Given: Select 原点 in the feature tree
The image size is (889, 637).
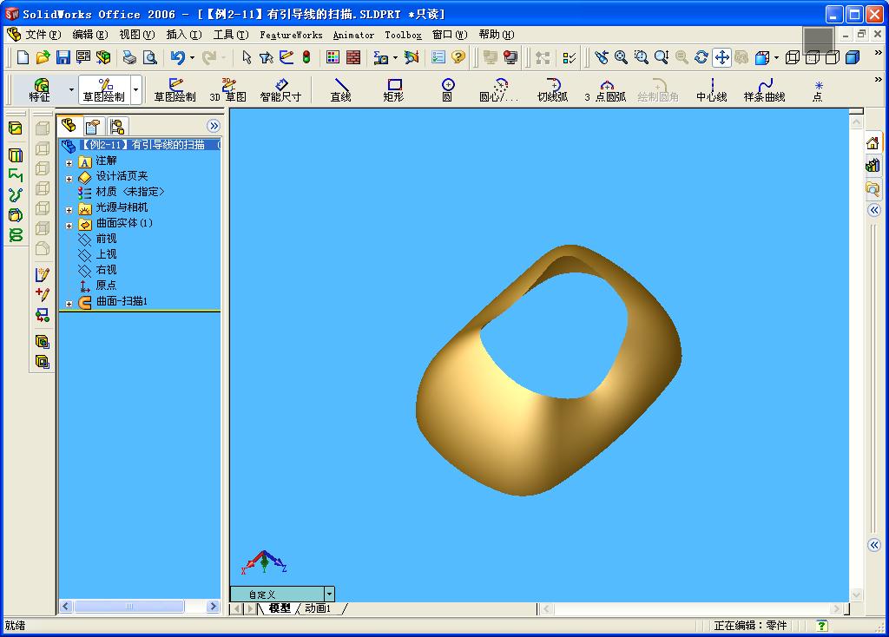Looking at the screenshot, I should (x=106, y=285).
